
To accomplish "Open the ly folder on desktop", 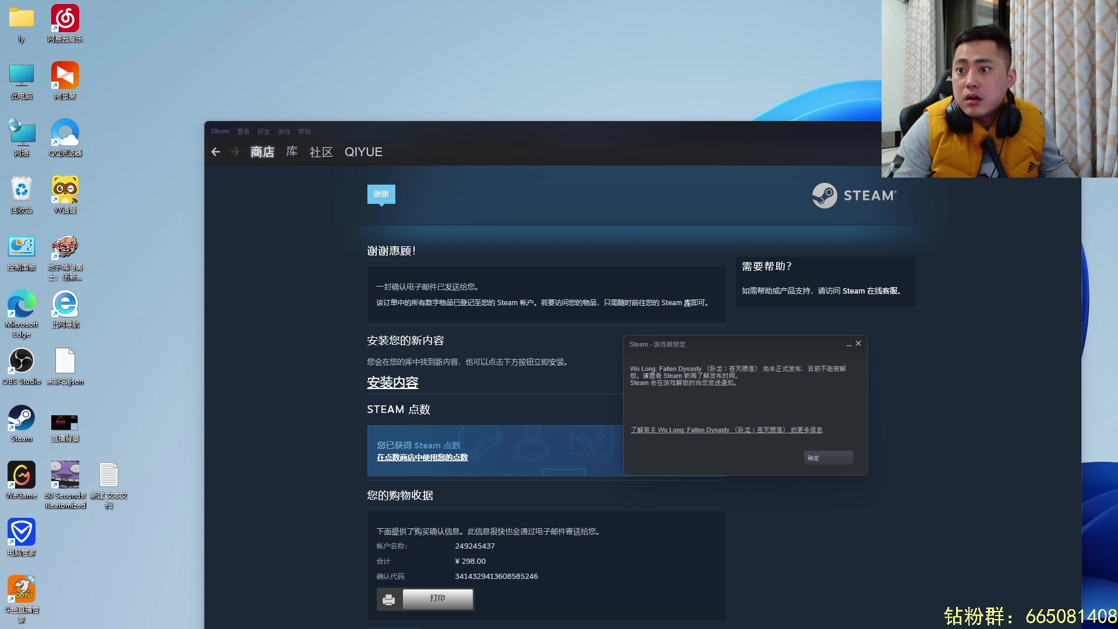I will tap(22, 24).
